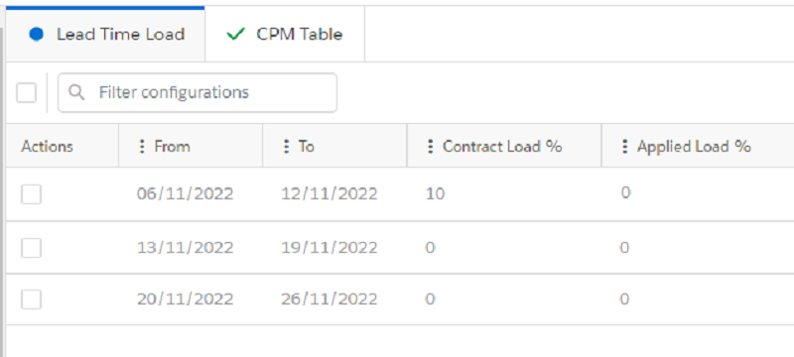This screenshot has height=357, width=794.
Task: Sort by the From column header
Action: tap(172, 147)
